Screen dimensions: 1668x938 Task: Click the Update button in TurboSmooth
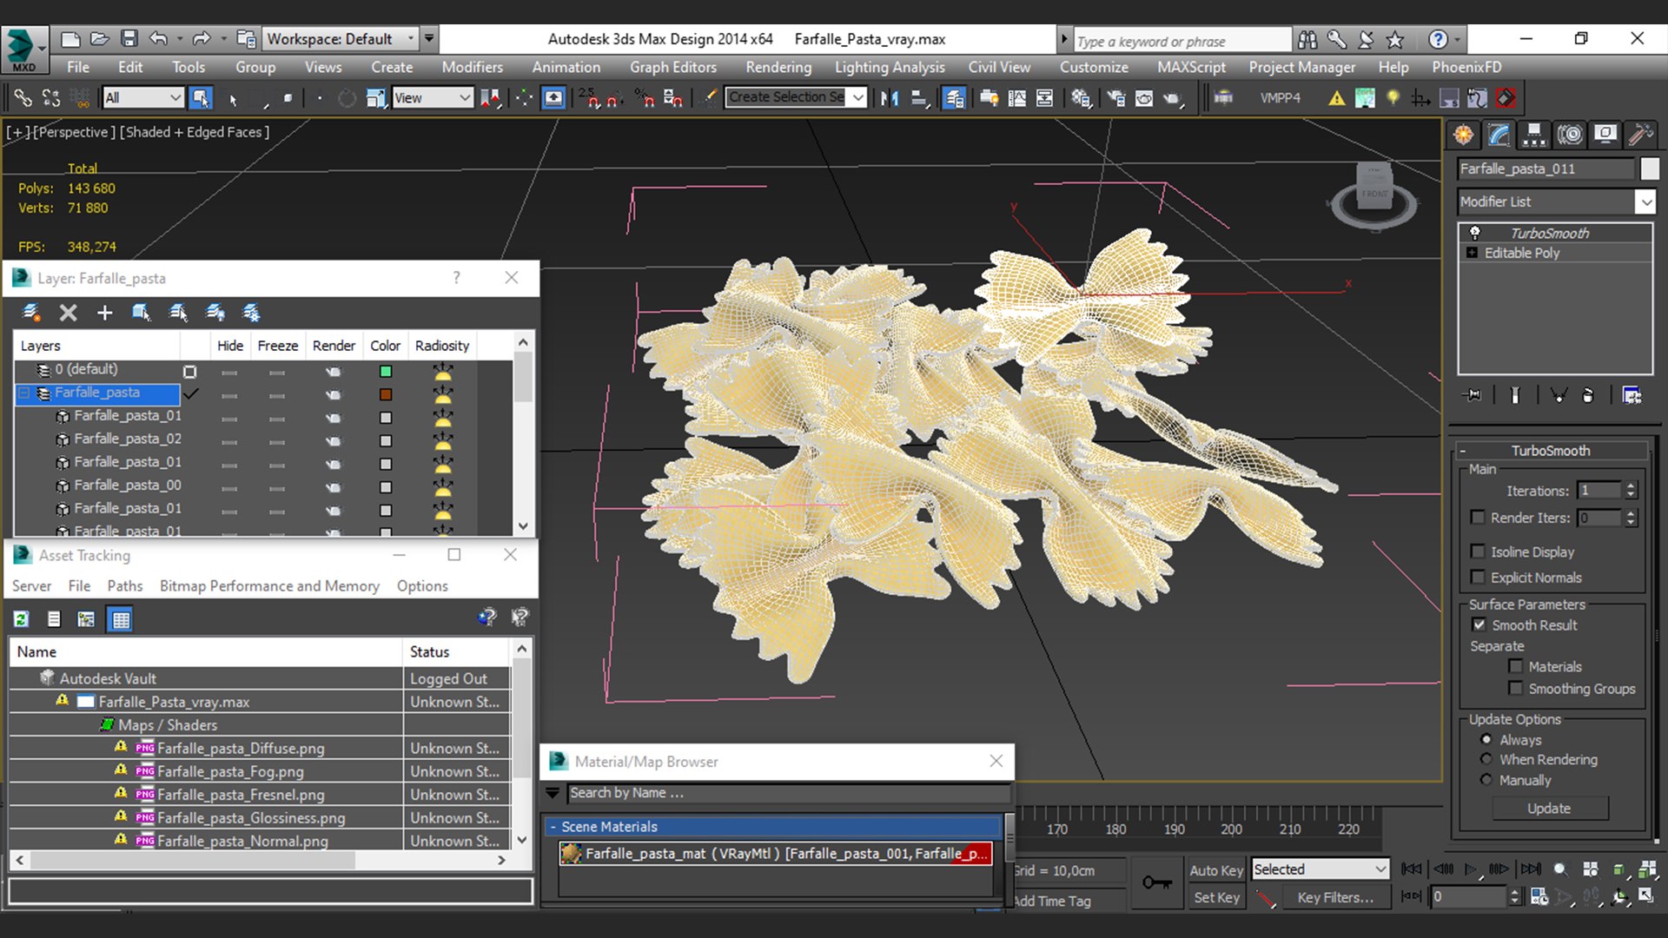coord(1549,809)
